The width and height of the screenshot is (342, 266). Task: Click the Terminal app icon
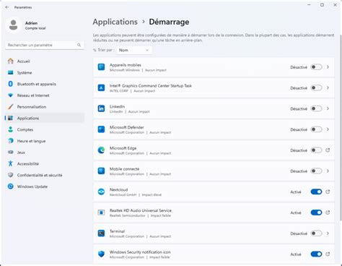(101, 233)
